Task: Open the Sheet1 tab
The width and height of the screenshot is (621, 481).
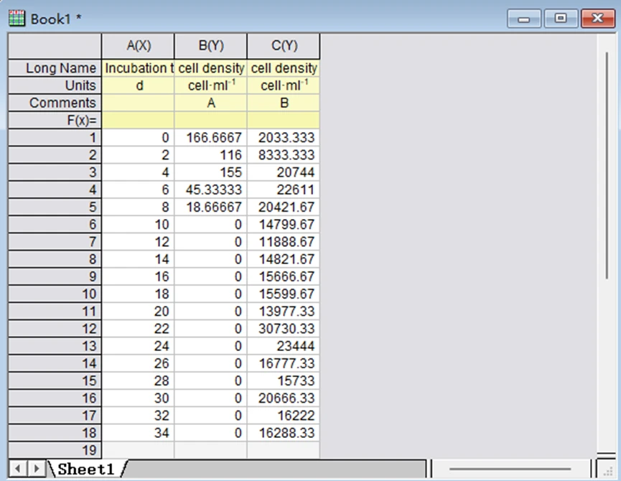Action: click(x=86, y=469)
